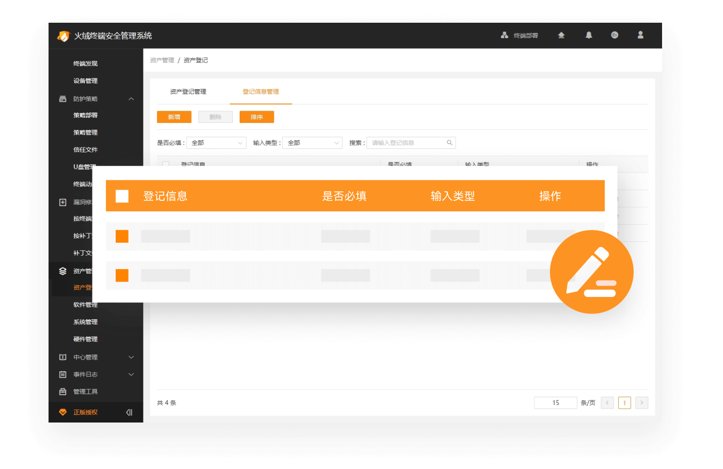
Task: Click the language switch icon
Action: (x=615, y=35)
